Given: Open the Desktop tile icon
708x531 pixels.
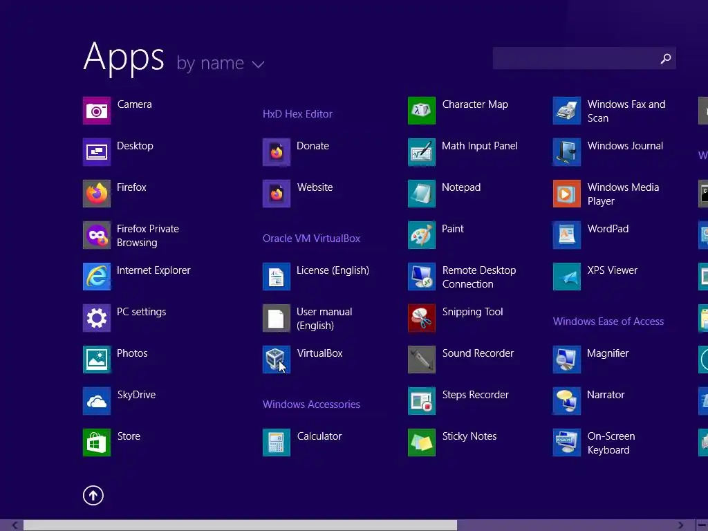Looking at the screenshot, I should point(97,152).
